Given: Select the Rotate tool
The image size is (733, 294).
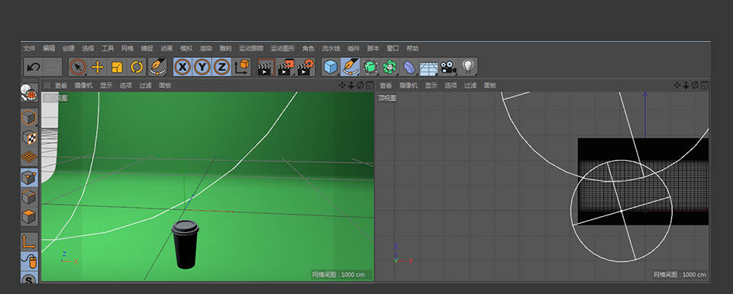Looking at the screenshot, I should pos(137,67).
